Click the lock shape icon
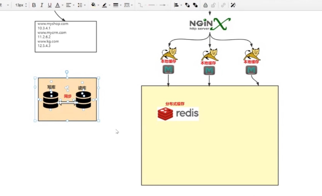 pyautogui.click(x=205, y=5)
